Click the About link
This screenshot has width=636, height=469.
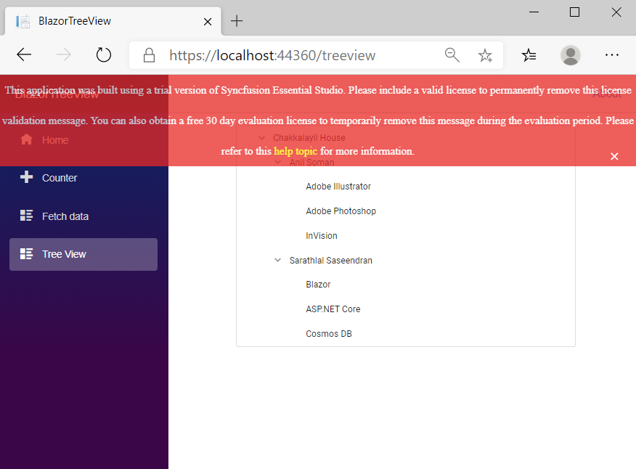tap(608, 94)
